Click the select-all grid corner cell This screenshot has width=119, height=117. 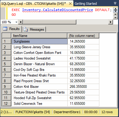(x=7, y=36)
